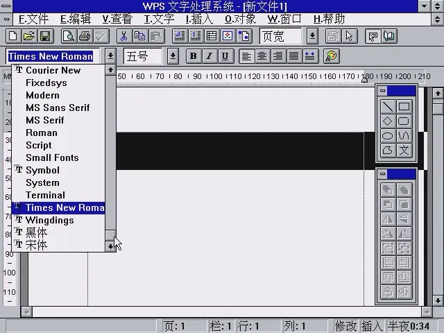The width and height of the screenshot is (444, 333).
Task: Select the freeform polygon tool
Action: click(x=388, y=151)
